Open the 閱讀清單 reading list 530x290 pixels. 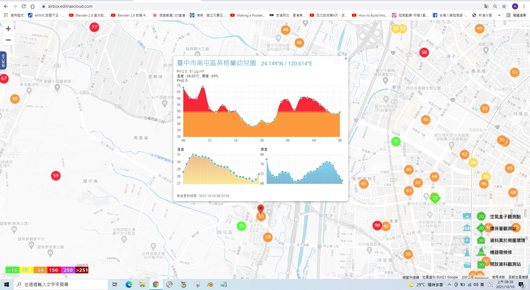516,15
